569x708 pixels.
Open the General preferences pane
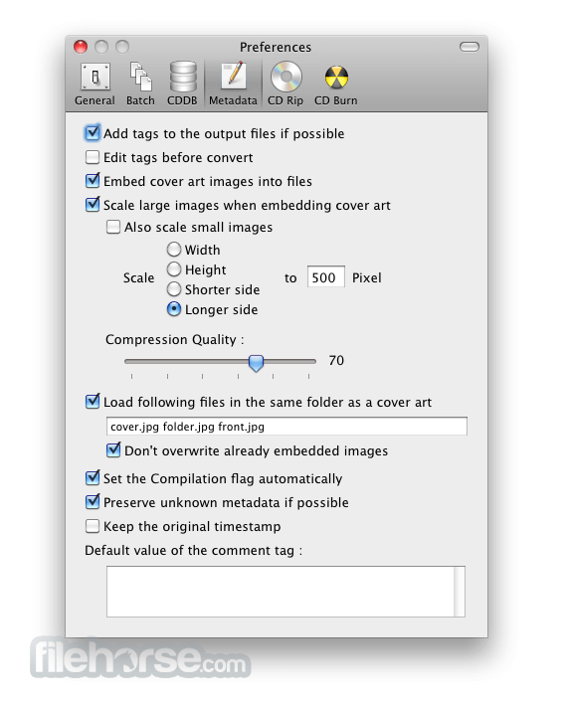coord(95,85)
